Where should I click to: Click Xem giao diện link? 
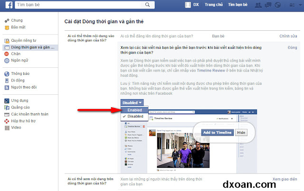(x=285, y=179)
